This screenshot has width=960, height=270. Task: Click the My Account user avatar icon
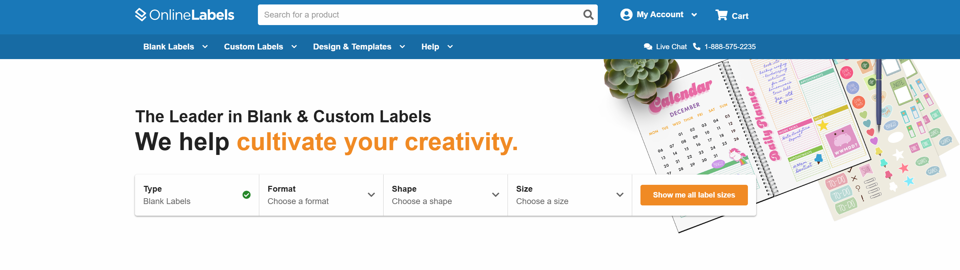tap(626, 15)
